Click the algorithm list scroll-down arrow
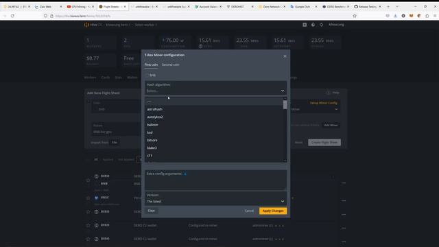Viewport: 439px width, 247px height. tap(285, 161)
